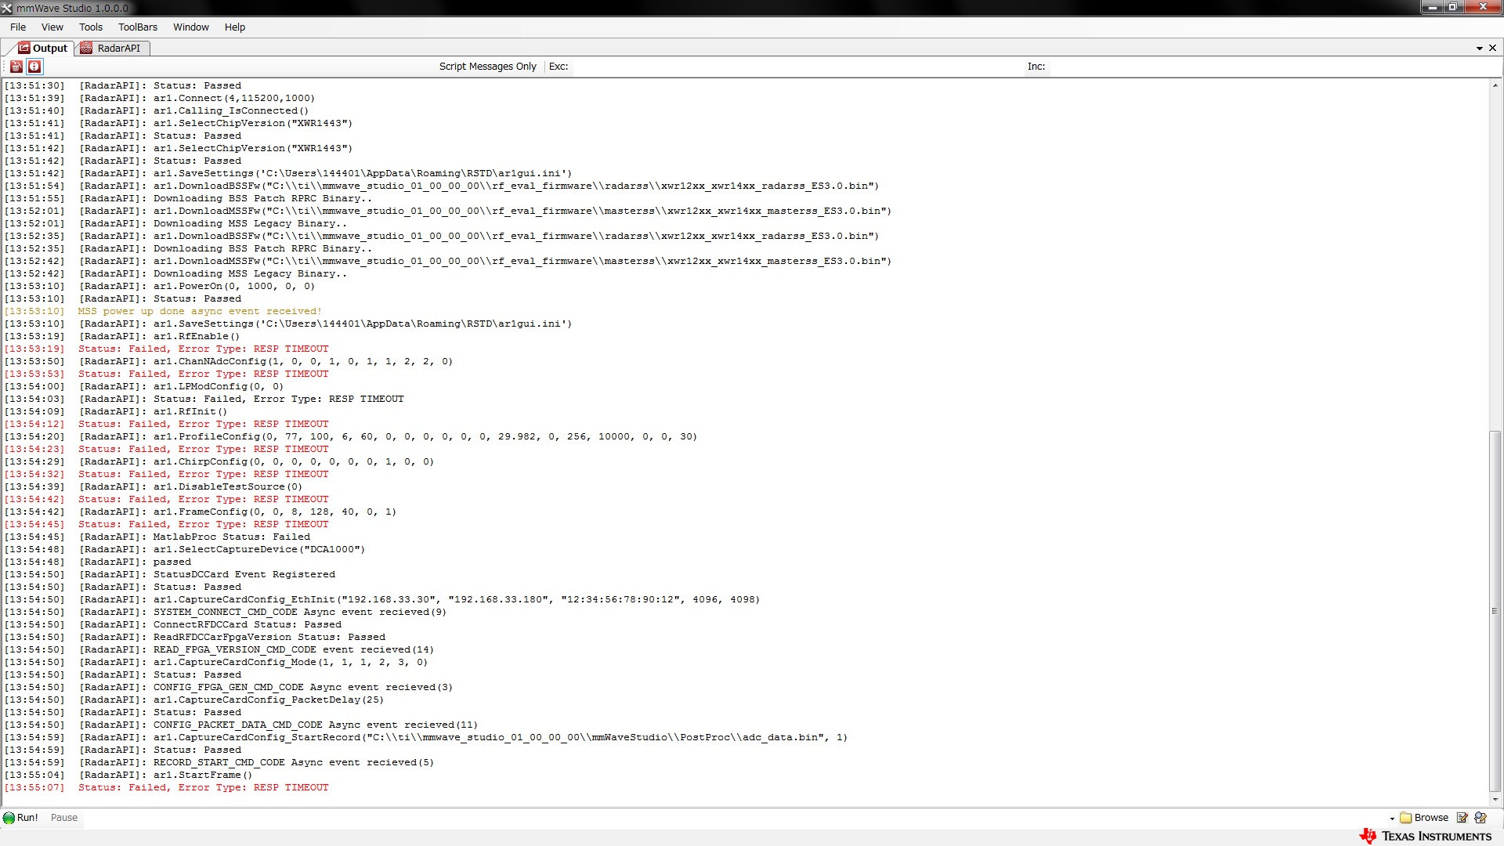Click the ar1.RfInit() log line
Screen dimensions: 1504x846
click(115, 411)
